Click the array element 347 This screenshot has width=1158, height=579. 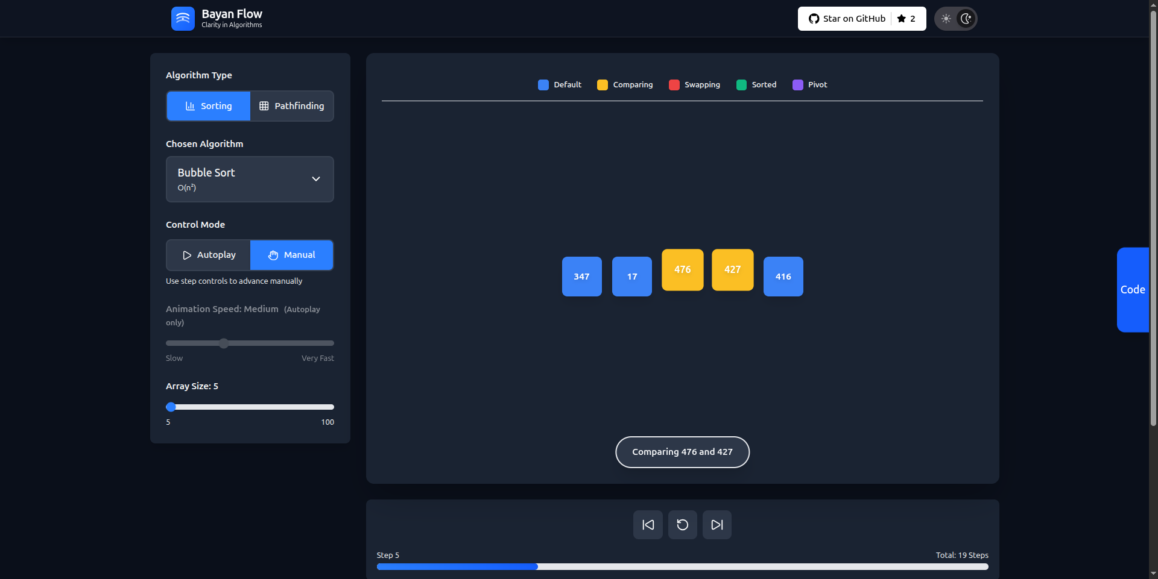pos(582,277)
